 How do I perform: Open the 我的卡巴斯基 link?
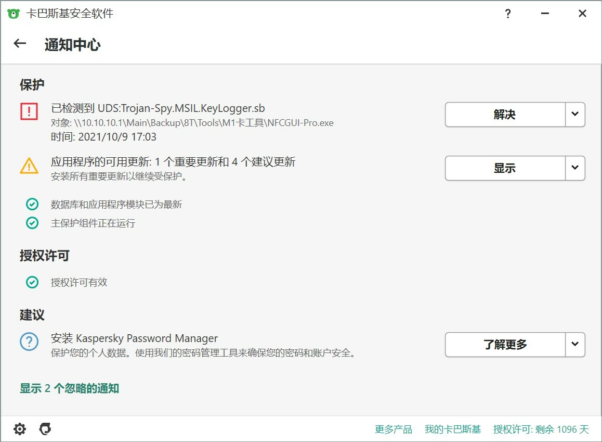[453, 430]
